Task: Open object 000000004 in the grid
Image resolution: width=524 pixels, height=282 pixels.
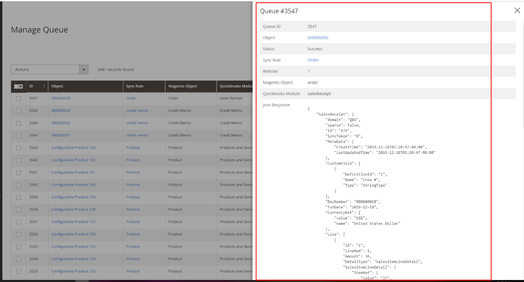Action: [x=61, y=111]
